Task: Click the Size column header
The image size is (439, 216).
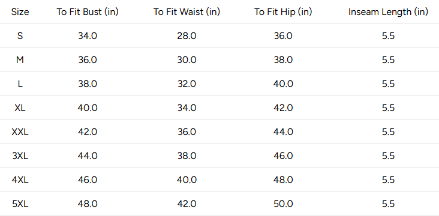Action: (20, 12)
